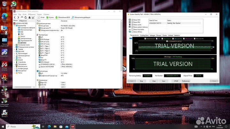Screen dimensions: 230x129
Task: Open the Сервис menu in AIDA64
Action: tap(40, 14)
